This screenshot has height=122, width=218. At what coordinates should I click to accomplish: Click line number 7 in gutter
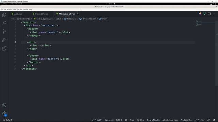coord(16,42)
